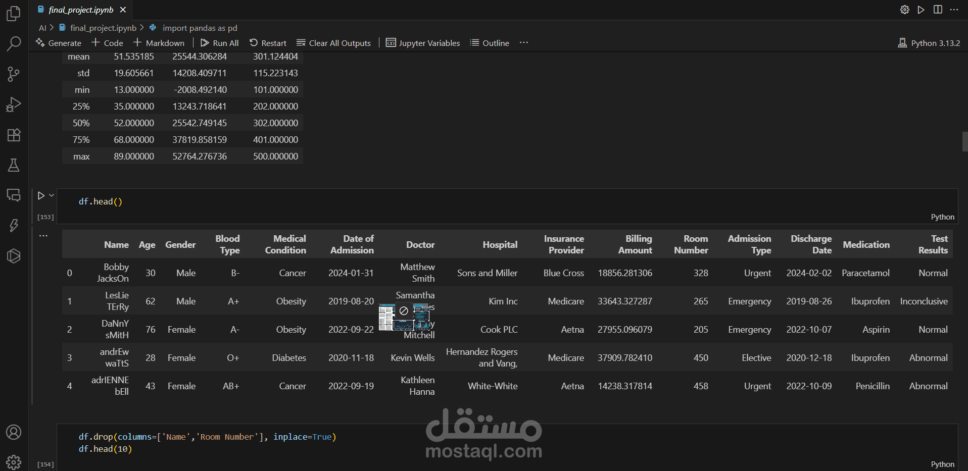Viewport: 968px width, 471px height.
Task: Run the df.head() cell
Action: [x=40, y=195]
